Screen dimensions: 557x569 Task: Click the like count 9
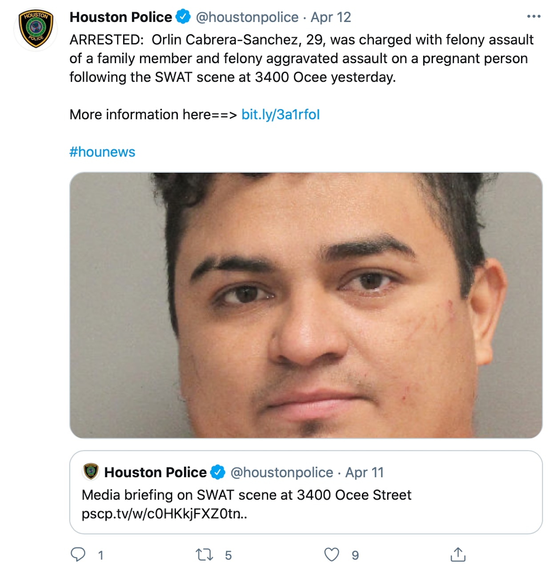click(x=355, y=555)
